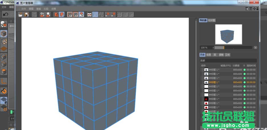
Task: Click the save image disk icon
Action: pyautogui.click(x=27, y=15)
